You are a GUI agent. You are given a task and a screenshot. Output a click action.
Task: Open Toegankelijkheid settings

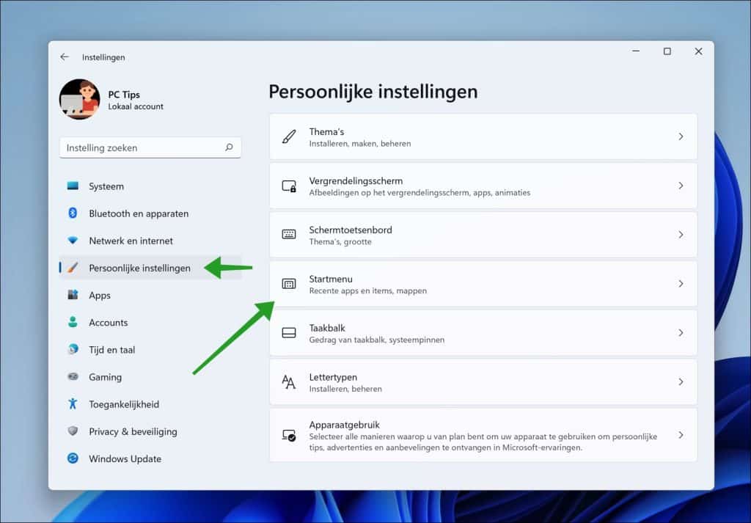(150, 404)
